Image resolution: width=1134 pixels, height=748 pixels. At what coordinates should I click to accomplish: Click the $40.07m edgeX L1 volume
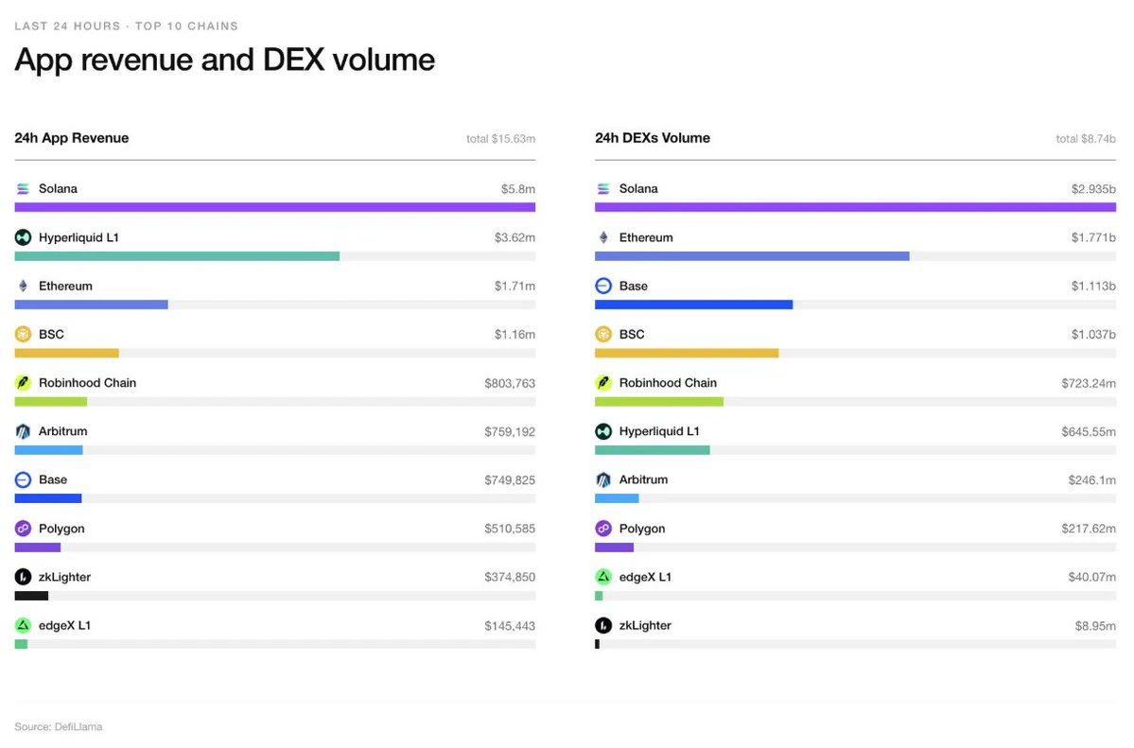[1092, 577]
